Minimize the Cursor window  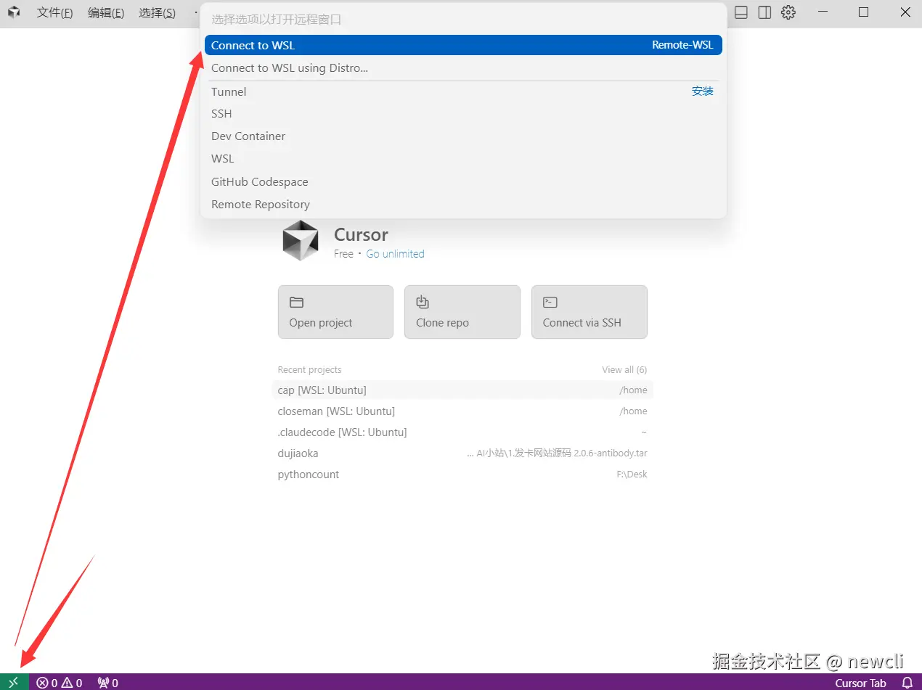823,12
